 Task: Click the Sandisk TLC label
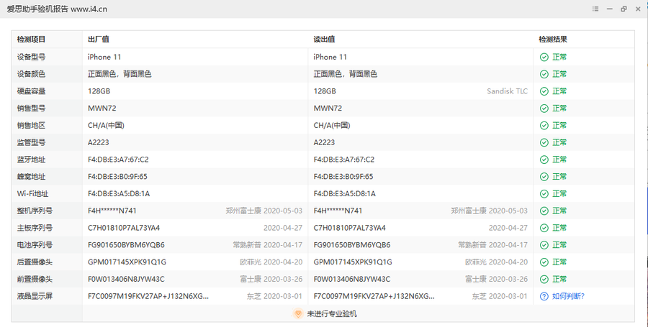[507, 91]
